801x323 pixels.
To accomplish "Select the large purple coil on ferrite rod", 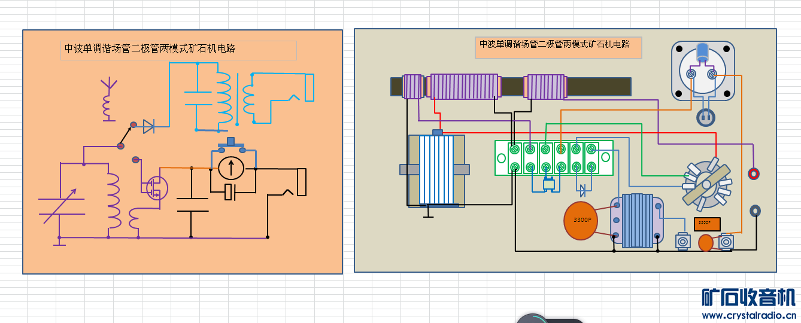I will click(465, 87).
